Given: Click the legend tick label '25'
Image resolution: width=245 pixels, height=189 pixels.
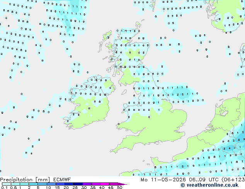Looking at the screenshot, I should 75,187.
